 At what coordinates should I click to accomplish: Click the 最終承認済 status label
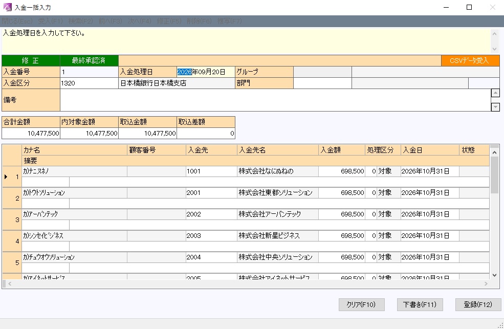89,60
